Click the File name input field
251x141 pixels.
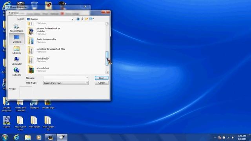click(64, 78)
